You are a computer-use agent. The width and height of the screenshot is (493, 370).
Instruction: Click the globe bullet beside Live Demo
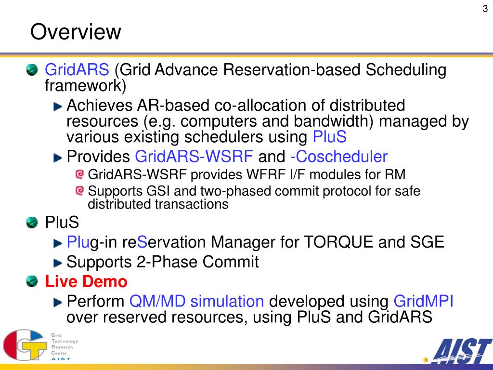click(32, 281)
